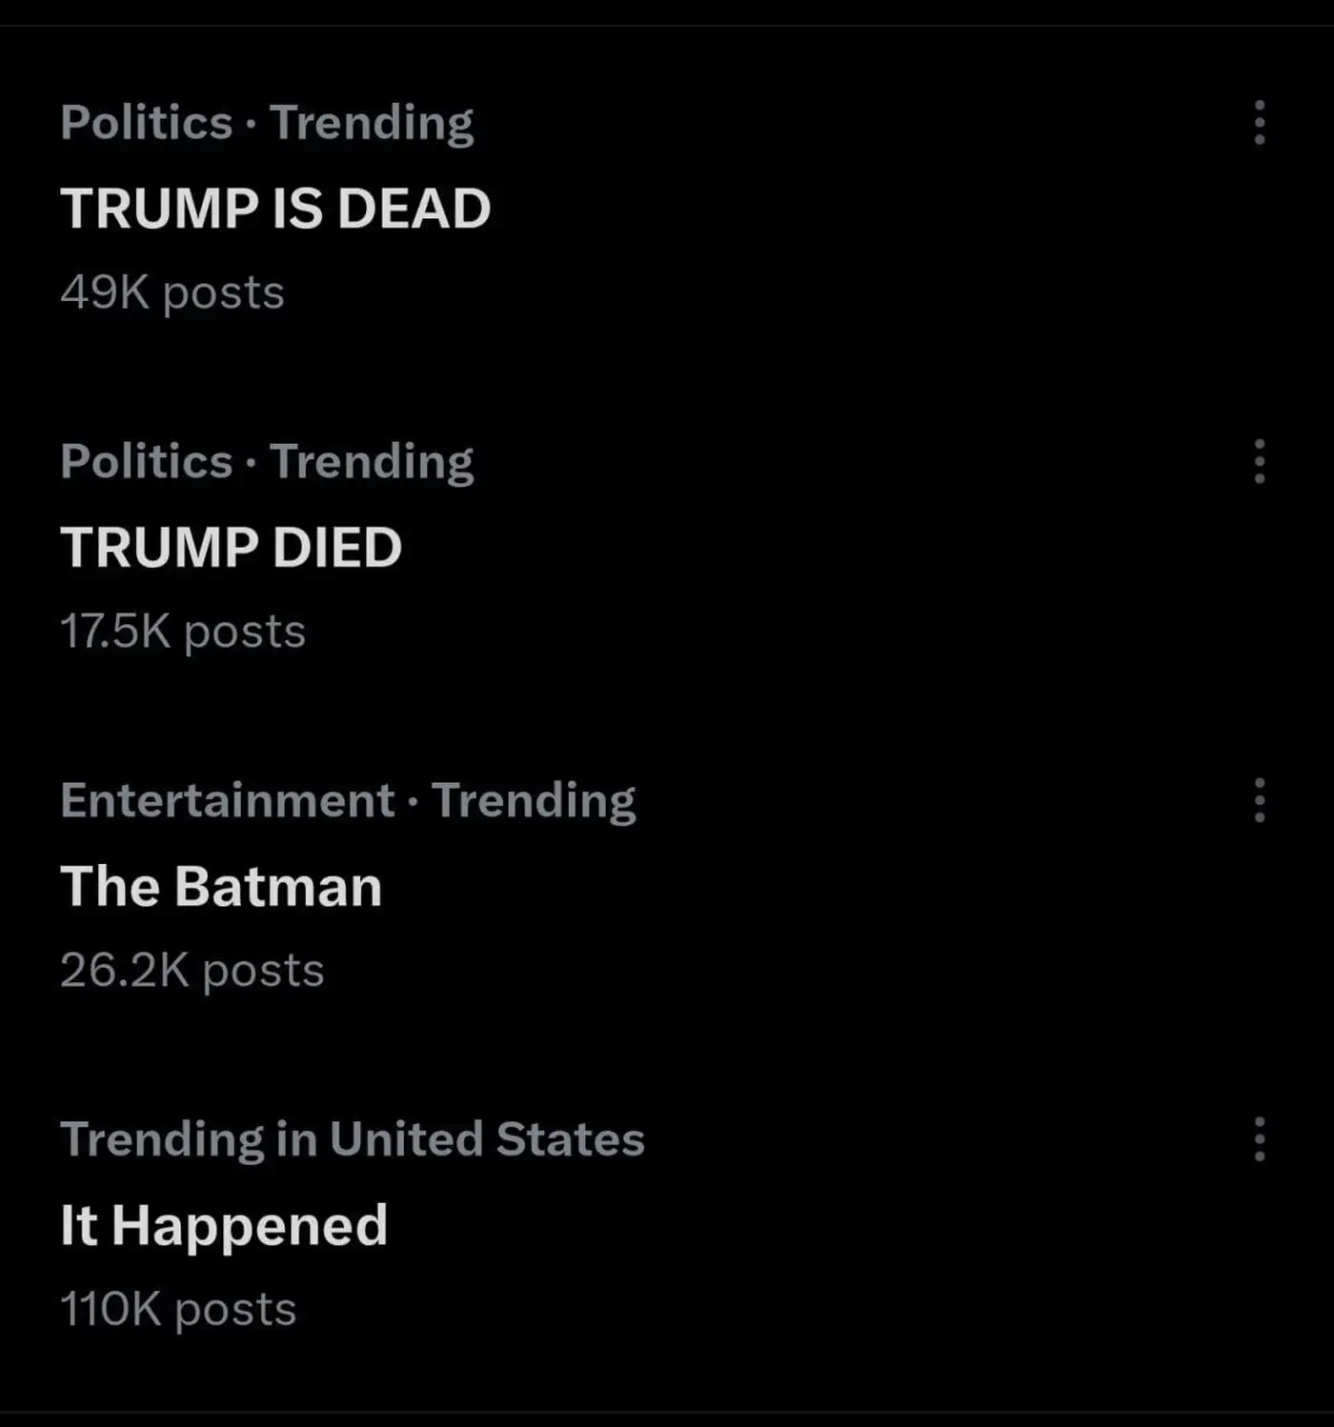1334x1427 pixels.
Task: Open the TRUMP IS DEAD trending topic
Action: (274, 209)
